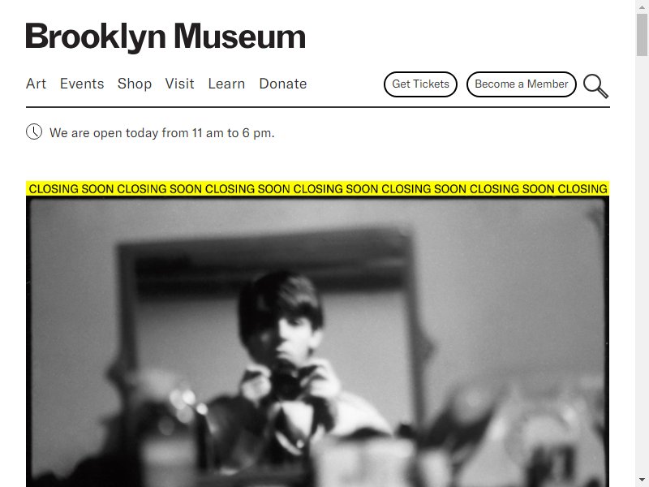Open the Closing Soon yellow banner
649x487 pixels.
[x=317, y=189]
